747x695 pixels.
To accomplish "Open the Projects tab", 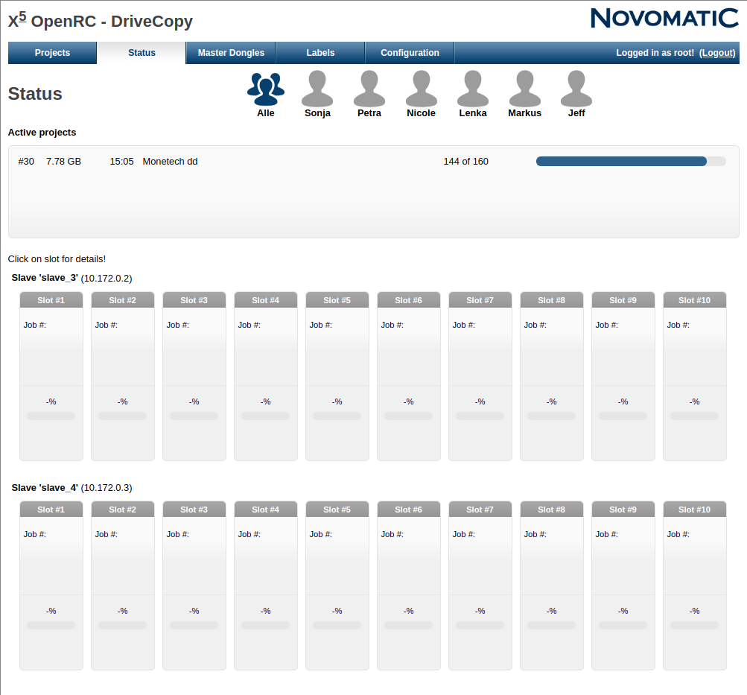I will (52, 53).
